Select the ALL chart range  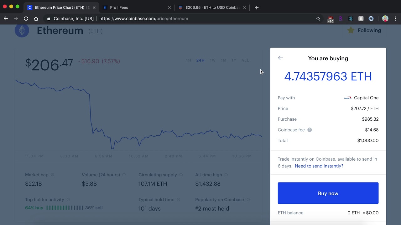(245, 60)
